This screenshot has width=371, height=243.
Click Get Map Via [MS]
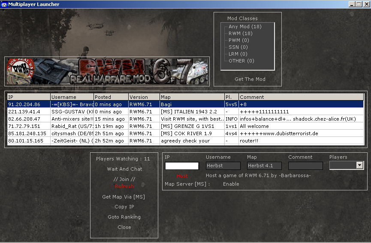click(x=124, y=197)
